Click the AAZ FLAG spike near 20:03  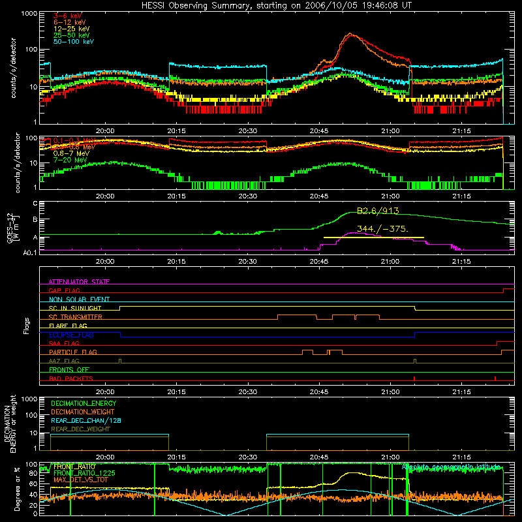(120, 361)
